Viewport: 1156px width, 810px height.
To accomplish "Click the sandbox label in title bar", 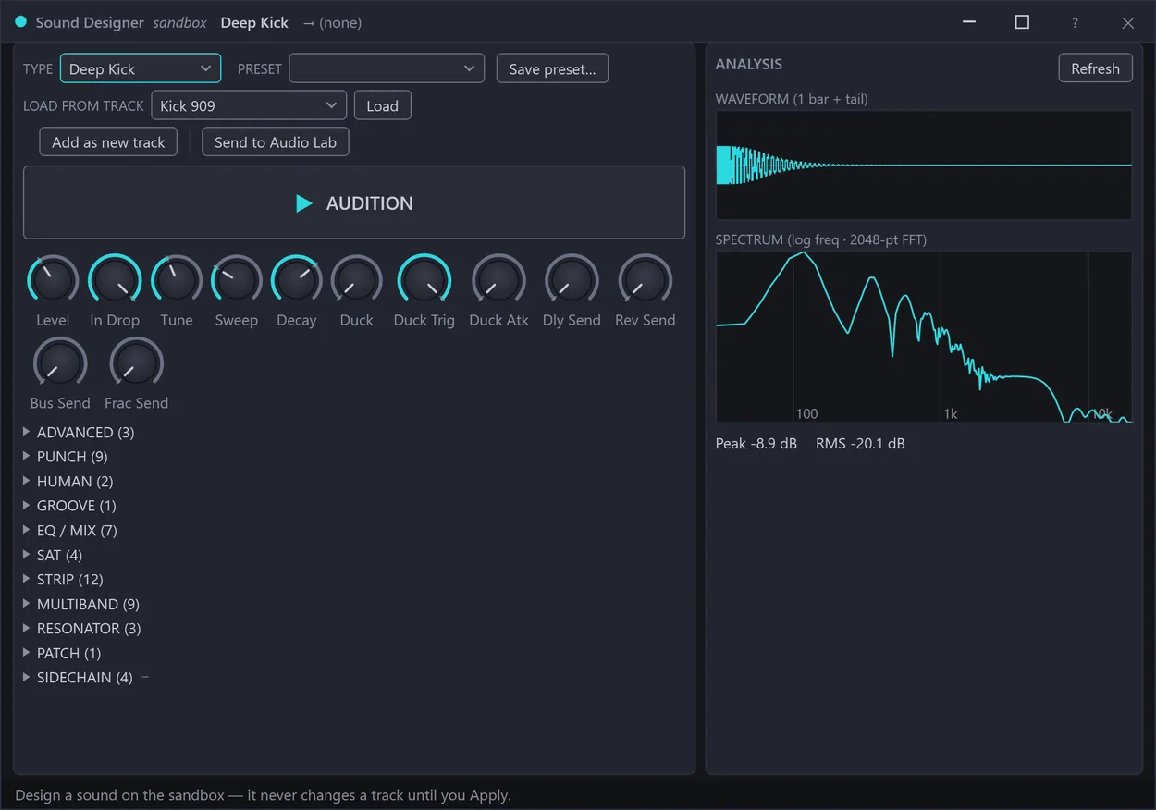I will click(179, 22).
